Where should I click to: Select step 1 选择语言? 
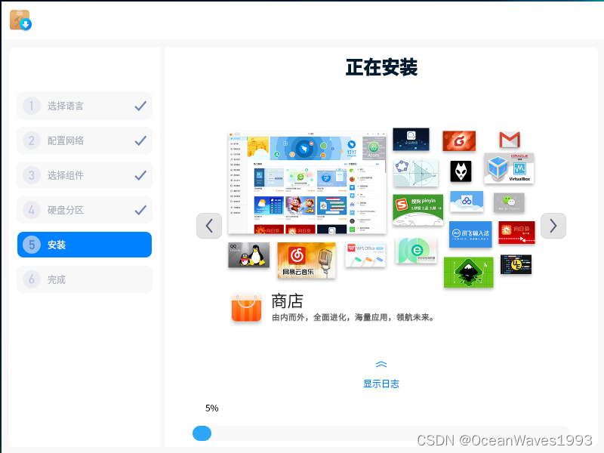pyautogui.click(x=85, y=106)
